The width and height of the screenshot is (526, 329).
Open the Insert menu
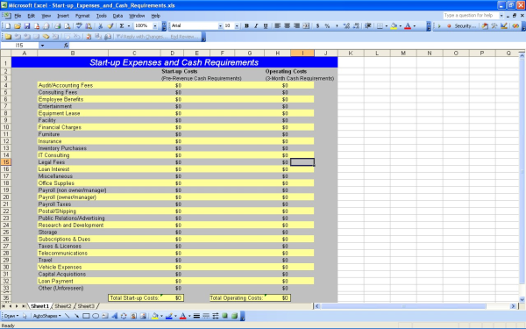[63, 16]
